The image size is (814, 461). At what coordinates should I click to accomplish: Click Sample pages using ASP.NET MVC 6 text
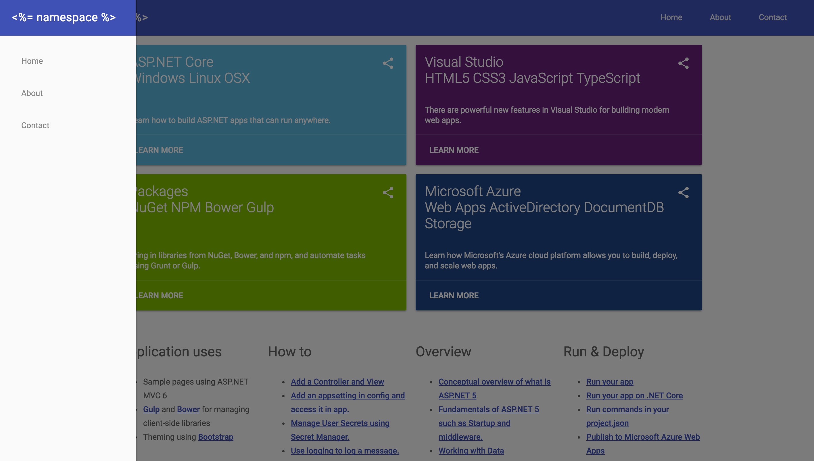(x=196, y=389)
